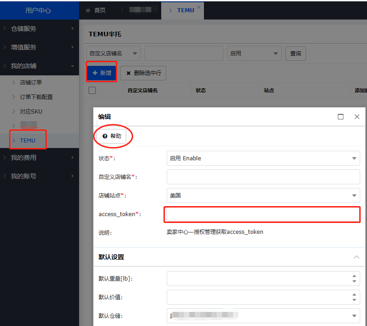Collapse the 默认设置 section
Image resolution: width=367 pixels, height=326 pixels.
coord(357,257)
